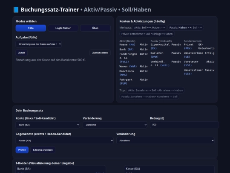Open the first Veränderung dropdown showing Zunahme
230x173 pixels.
tap(115, 125)
